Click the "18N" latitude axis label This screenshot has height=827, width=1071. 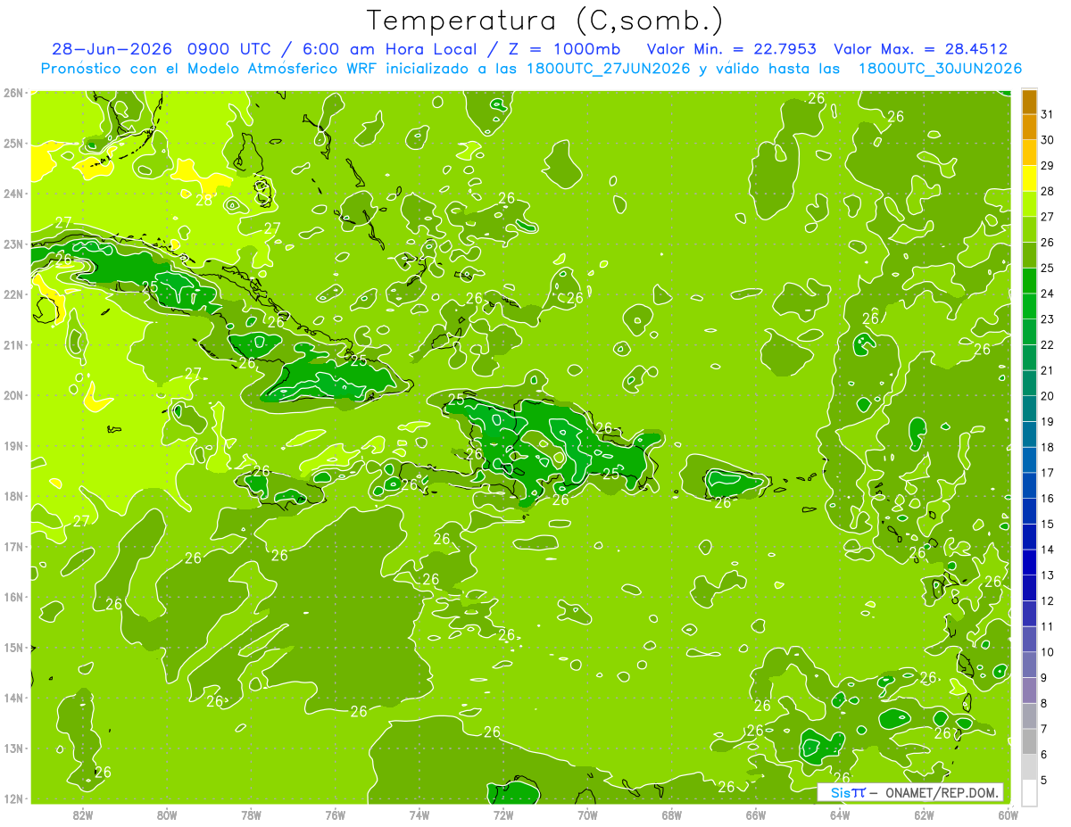(x=13, y=496)
